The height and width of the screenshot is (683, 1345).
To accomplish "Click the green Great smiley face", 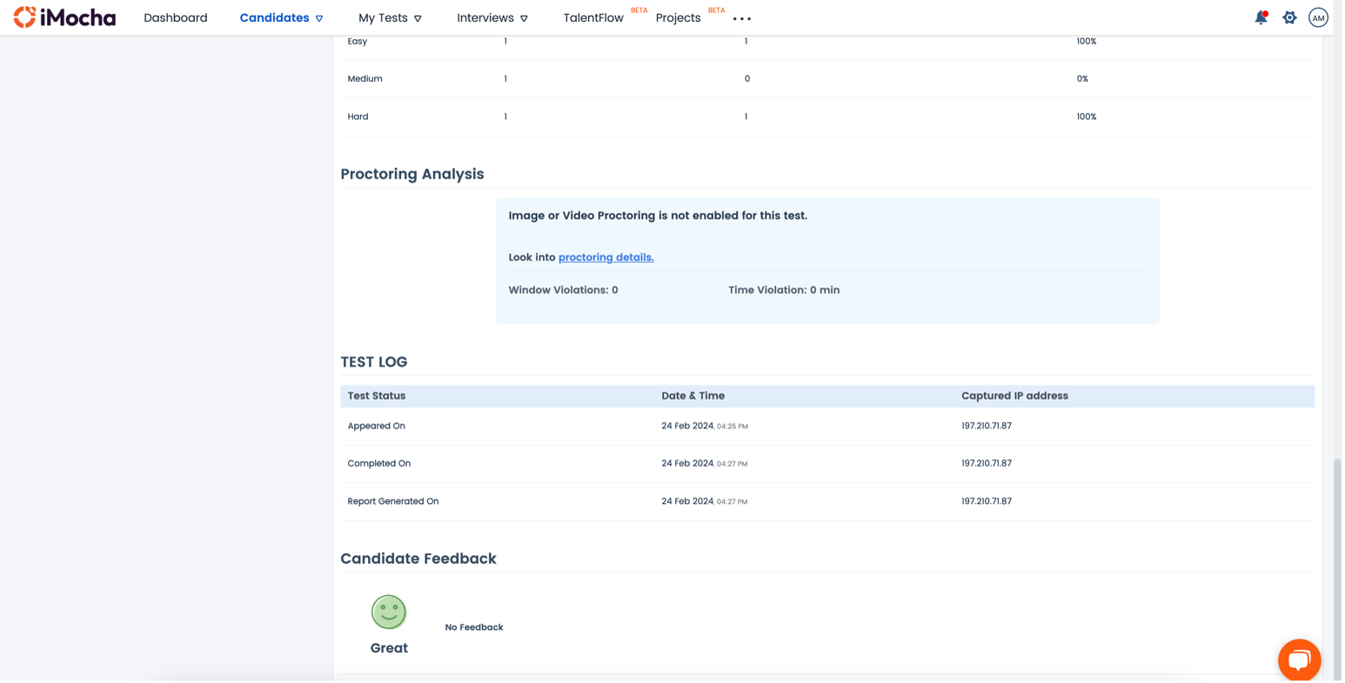I will pos(389,612).
